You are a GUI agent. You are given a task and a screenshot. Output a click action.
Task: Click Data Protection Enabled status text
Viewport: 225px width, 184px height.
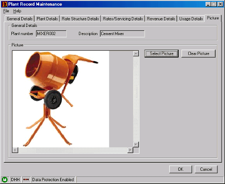pyautogui.click(x=53, y=180)
